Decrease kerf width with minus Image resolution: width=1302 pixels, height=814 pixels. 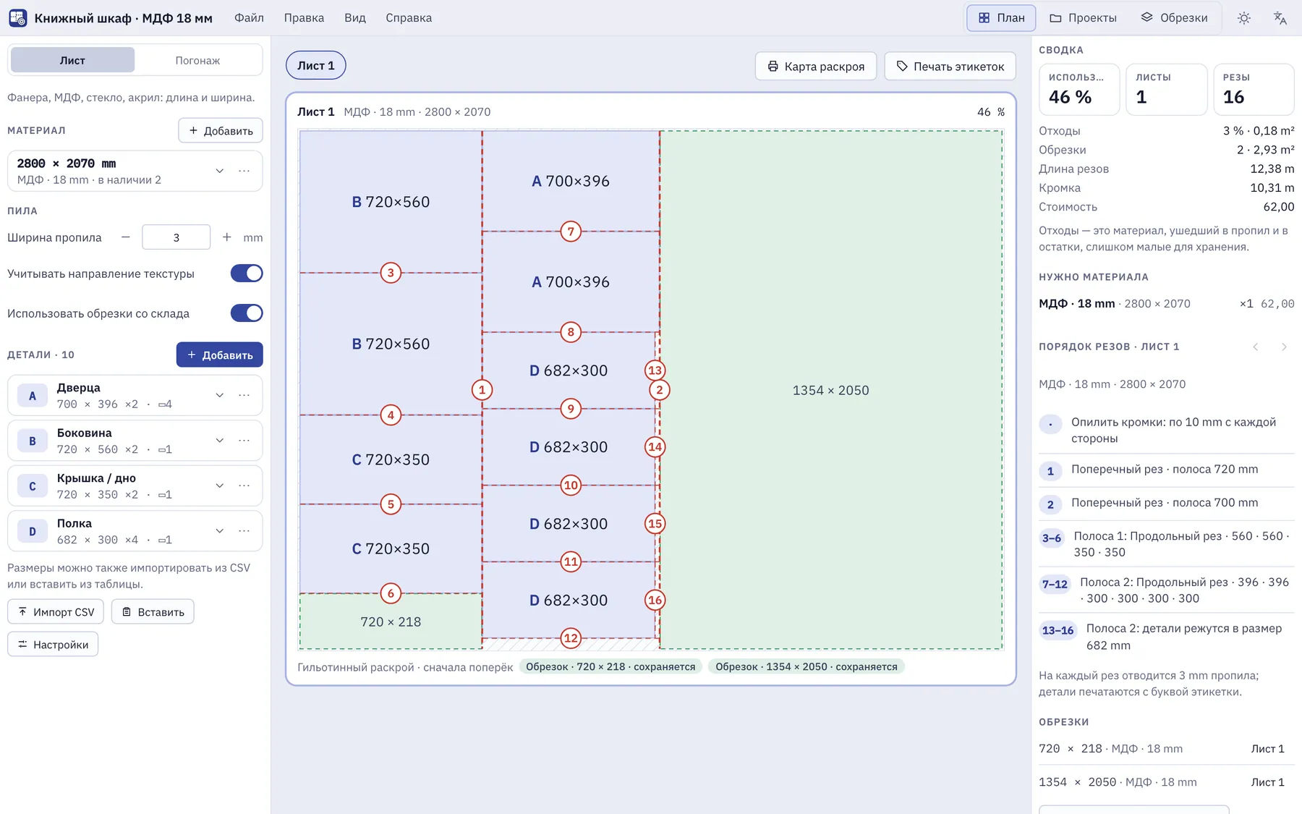[x=126, y=237]
